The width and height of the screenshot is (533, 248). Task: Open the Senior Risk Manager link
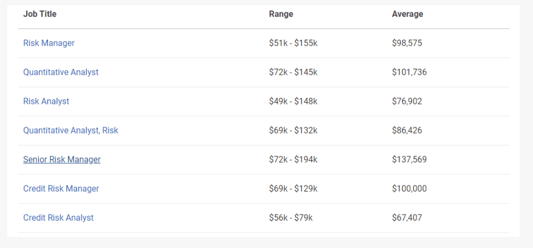[61, 159]
